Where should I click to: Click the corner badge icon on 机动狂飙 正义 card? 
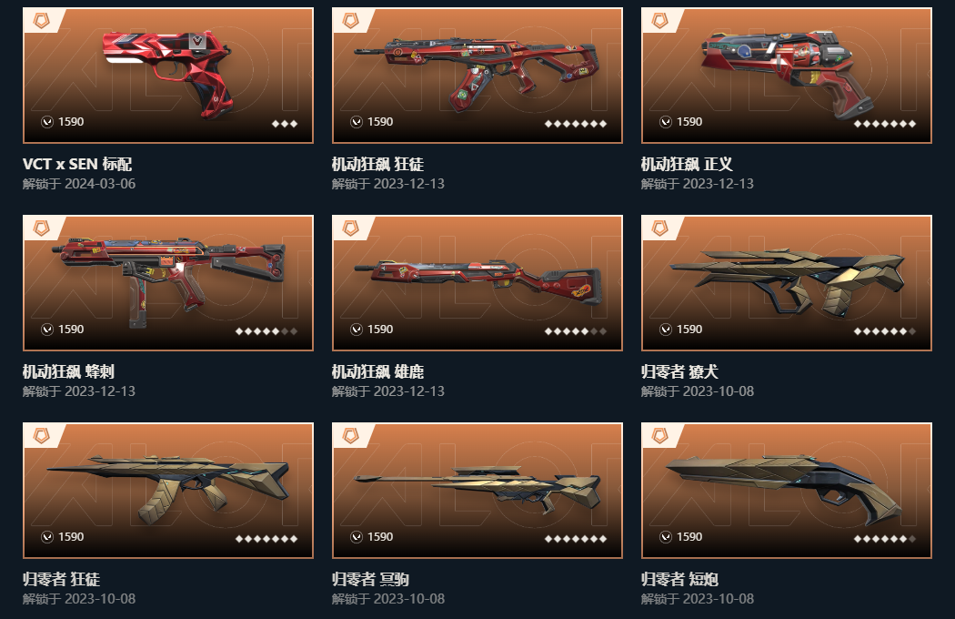[660, 21]
